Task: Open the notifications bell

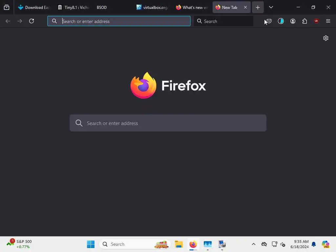Action: (x=314, y=244)
